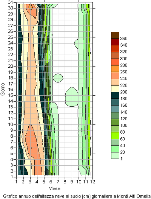Select month axis tick label 5
Screen dimensions: 151x199
coord(44,182)
